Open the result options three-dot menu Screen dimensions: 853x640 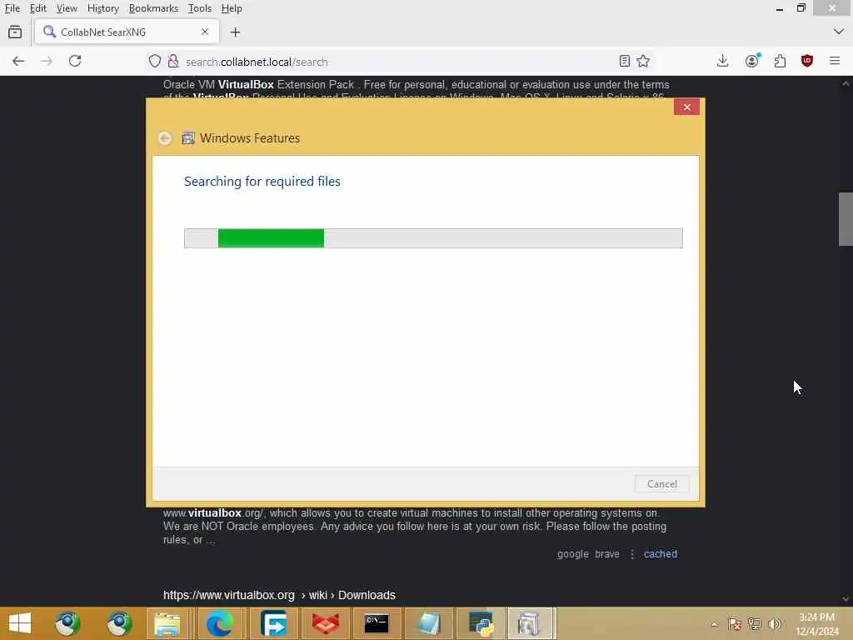632,554
